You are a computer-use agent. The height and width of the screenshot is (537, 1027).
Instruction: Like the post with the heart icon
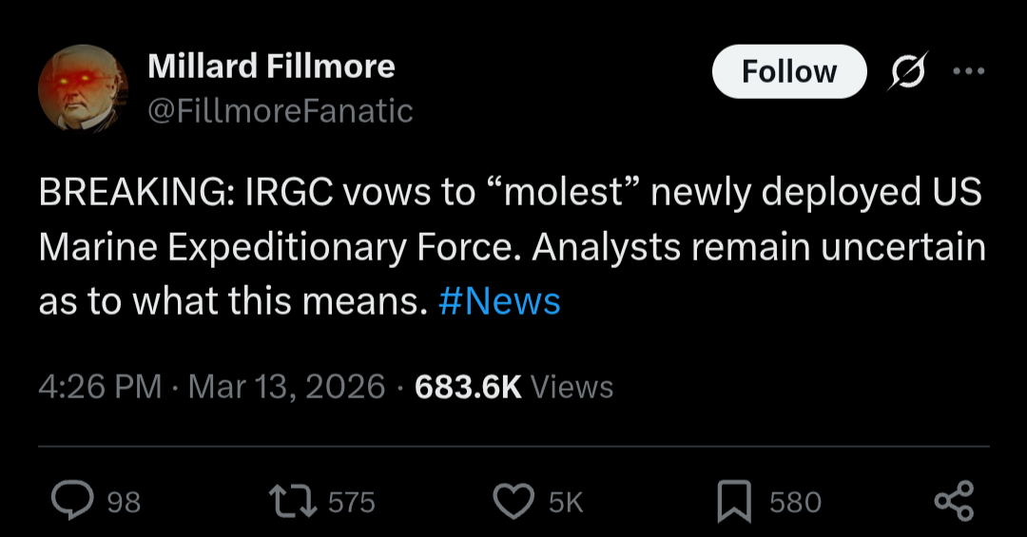point(515,501)
